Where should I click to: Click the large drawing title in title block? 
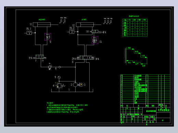point(164,110)
